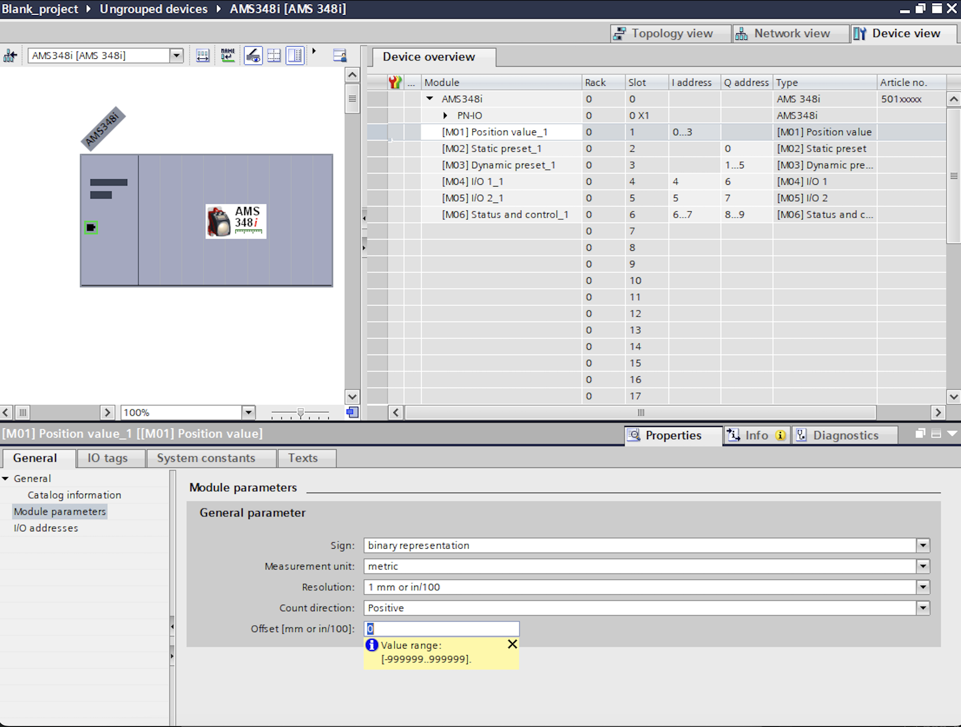The image size is (961, 727).
Task: Open the device selector dropdown
Action: [176, 56]
